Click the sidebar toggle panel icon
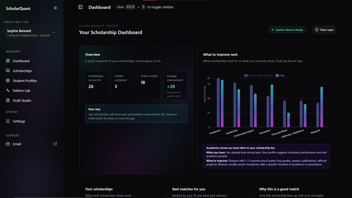This screenshot has height=198, width=352. coord(80,7)
